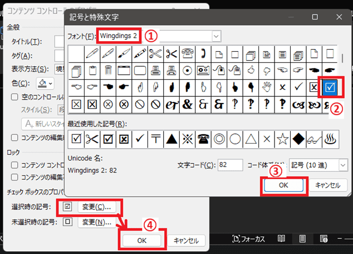Click 変更(C) for the checked symbol
This screenshot has width=353, height=254.
coord(96,207)
